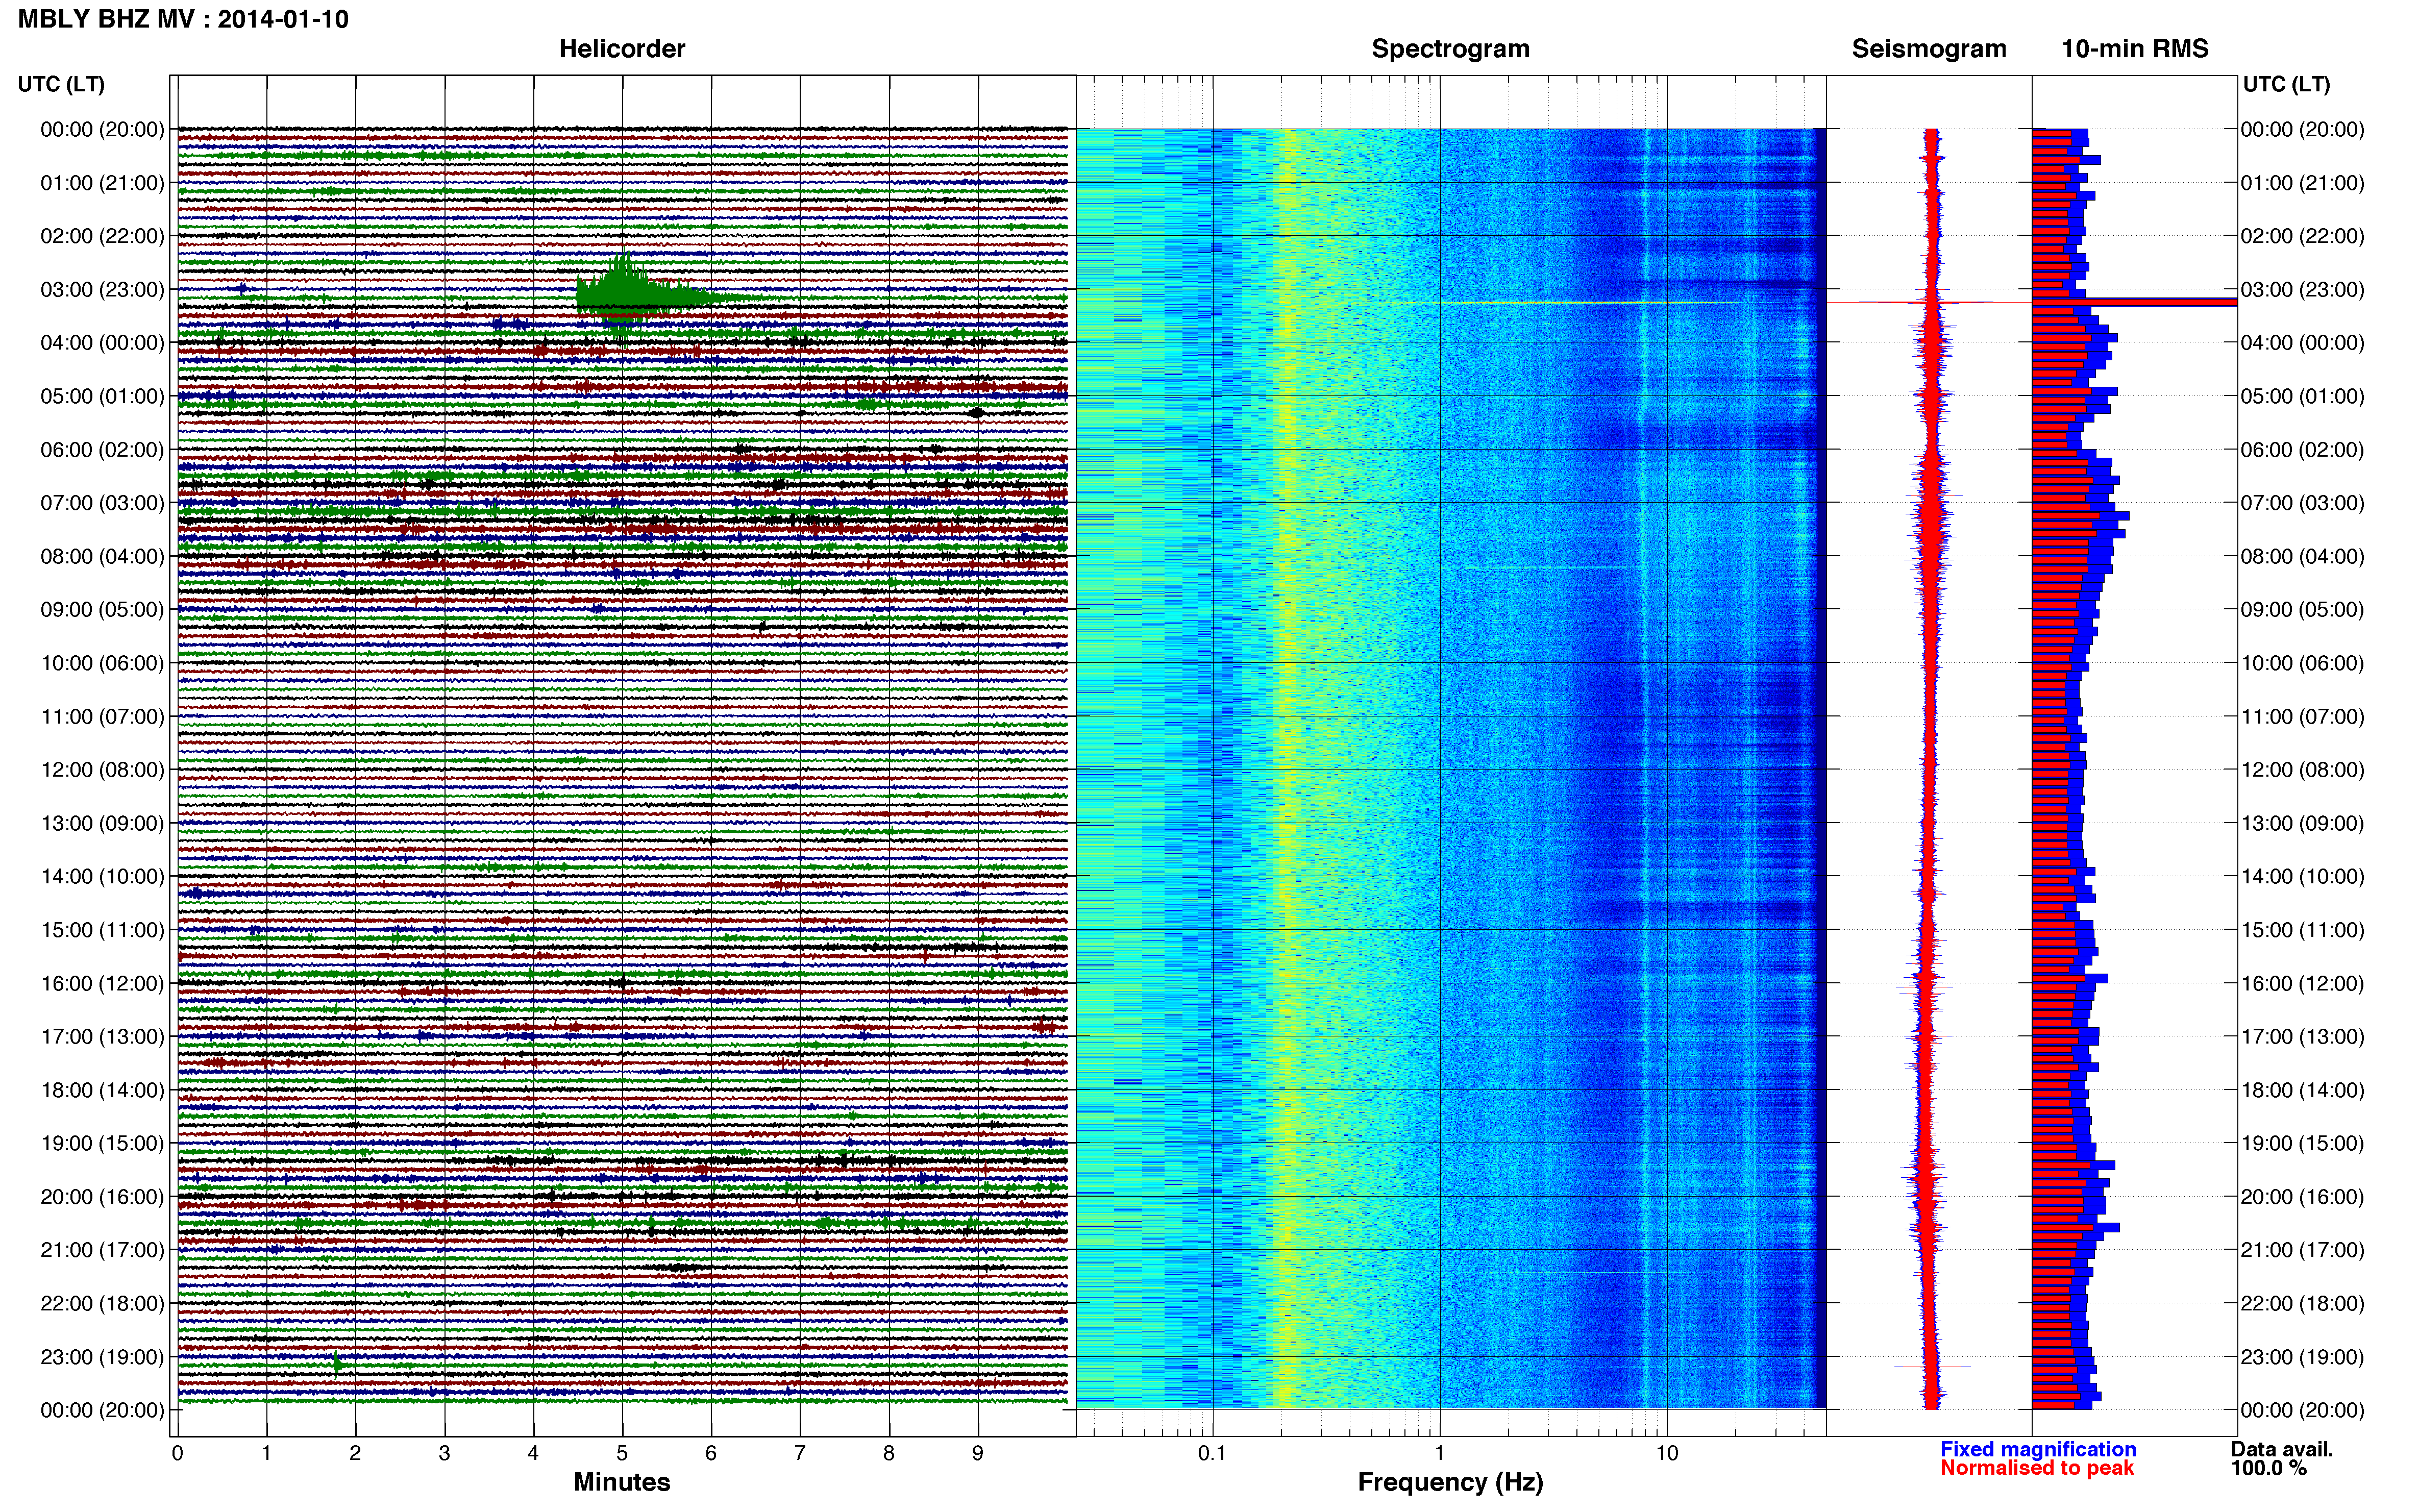Viewport: 2419px width, 1512px height.
Task: Click the right '23:00 (19:00)' time label
Action: coord(2302,1357)
